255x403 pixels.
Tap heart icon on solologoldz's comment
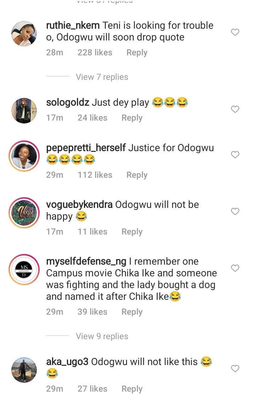[235, 109]
